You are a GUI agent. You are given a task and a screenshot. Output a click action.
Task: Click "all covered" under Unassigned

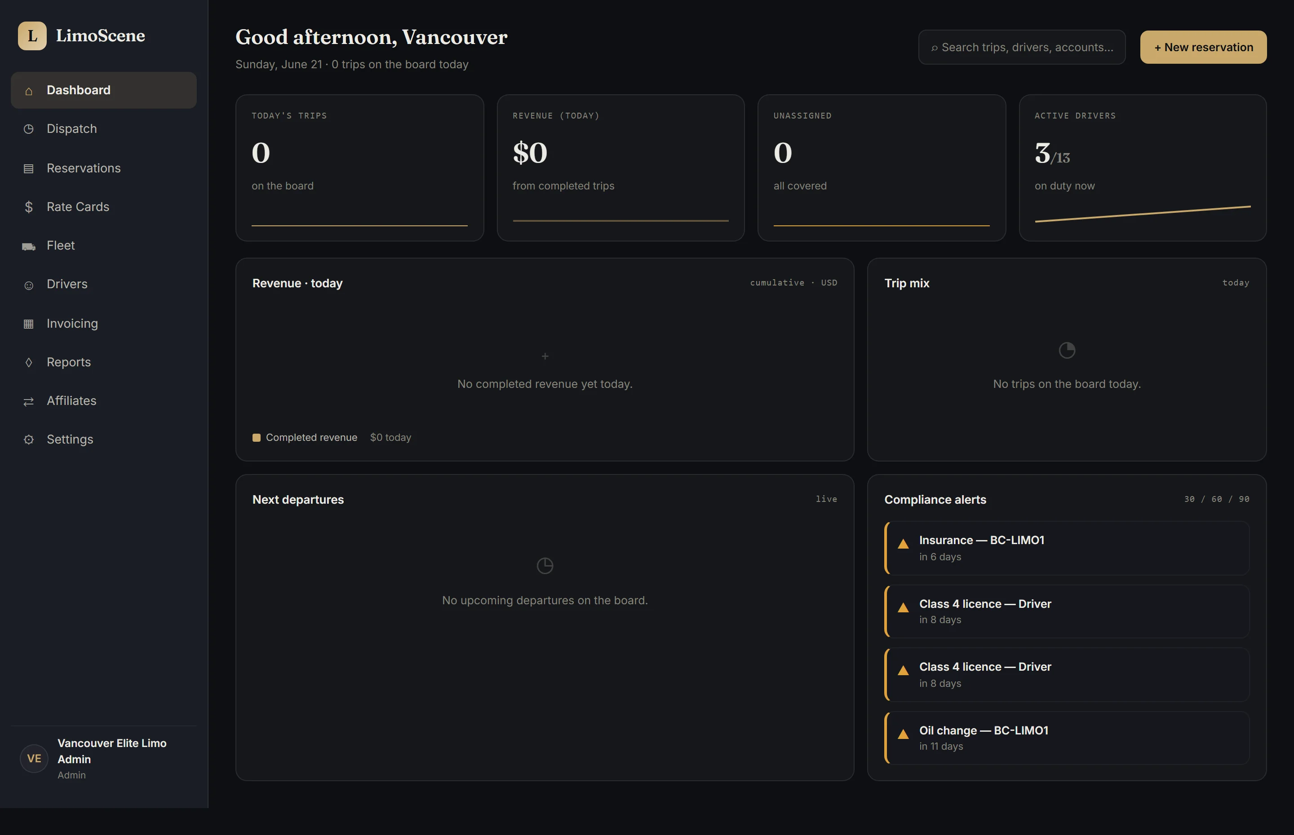(800, 186)
